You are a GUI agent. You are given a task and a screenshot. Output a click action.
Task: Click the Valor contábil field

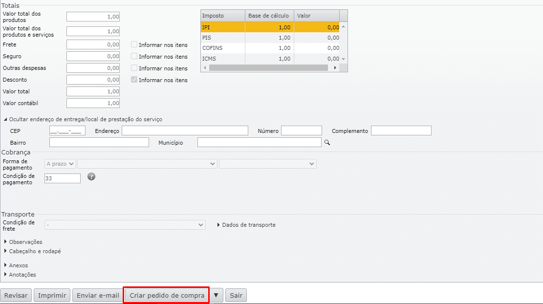tap(93, 103)
